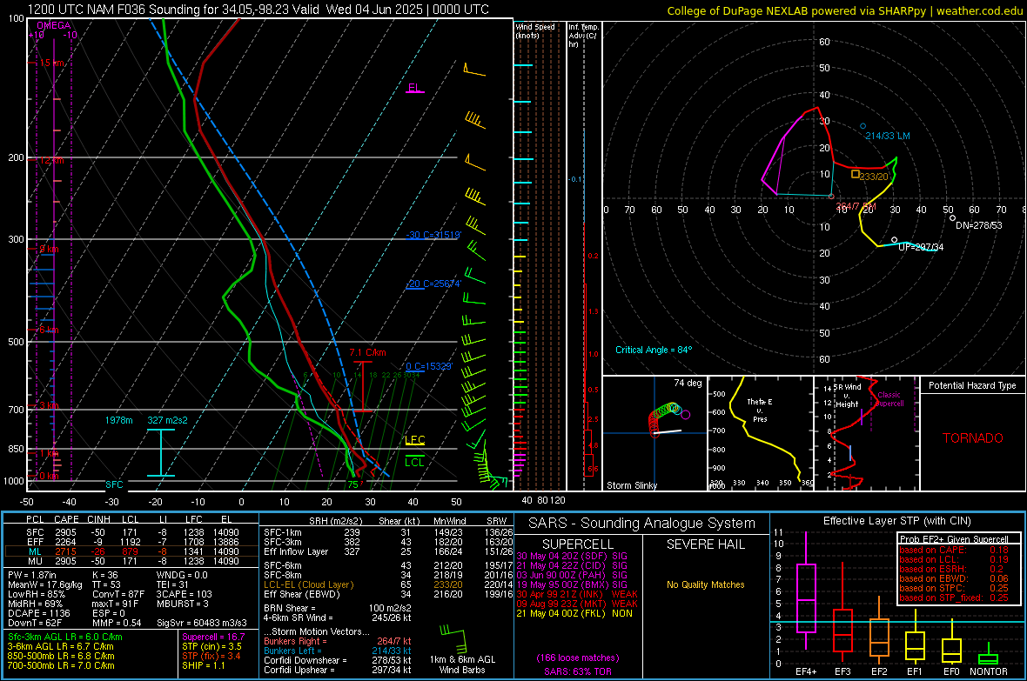Select the highlighted ML parcel row

pyautogui.click(x=131, y=551)
